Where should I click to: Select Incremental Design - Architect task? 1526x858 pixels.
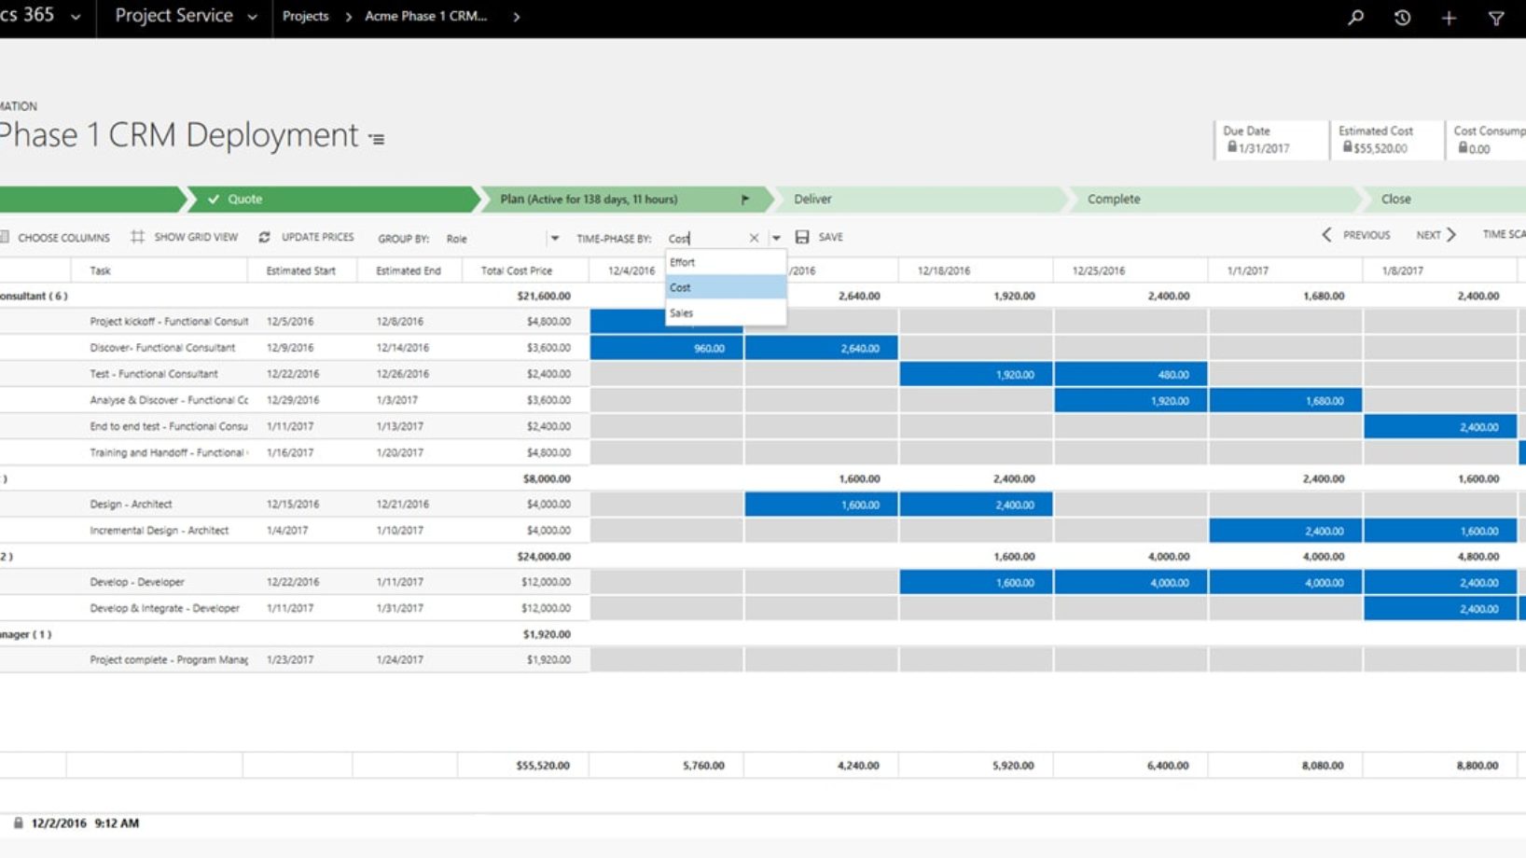point(159,530)
